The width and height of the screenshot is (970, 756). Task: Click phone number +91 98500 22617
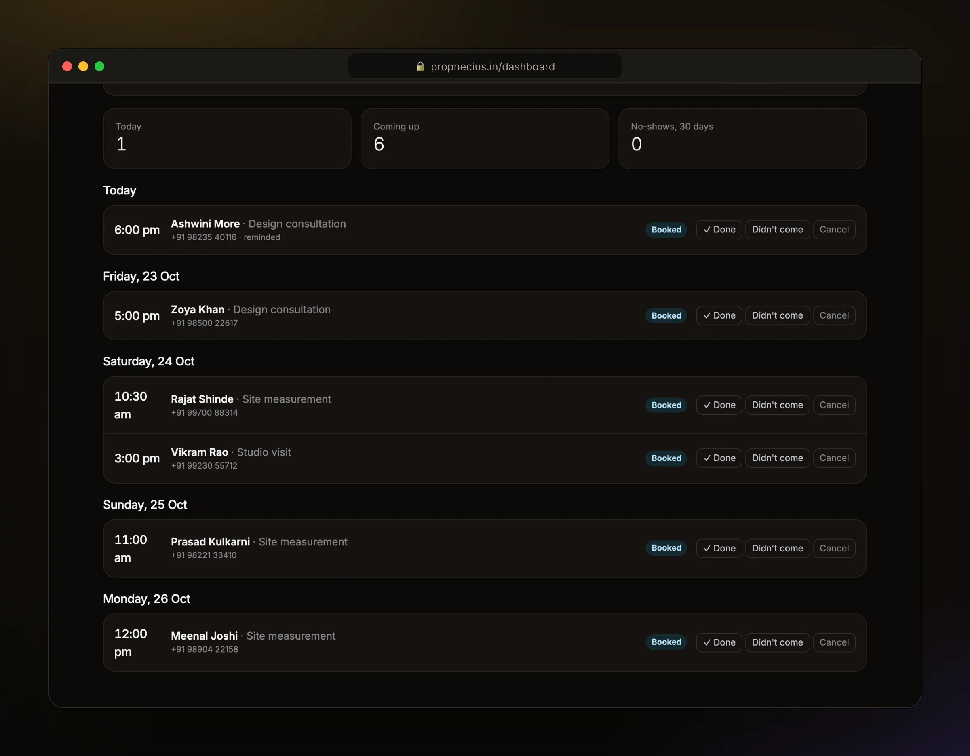point(204,323)
